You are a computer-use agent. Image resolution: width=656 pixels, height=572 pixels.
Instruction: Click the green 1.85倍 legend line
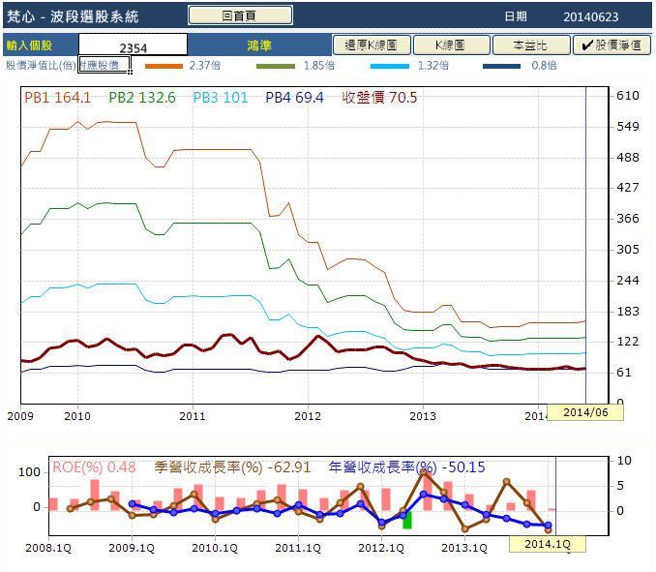coord(277,66)
